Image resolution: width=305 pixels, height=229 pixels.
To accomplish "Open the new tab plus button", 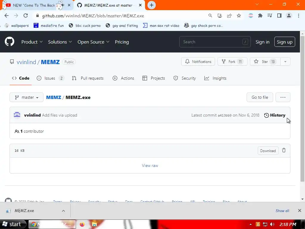I will (x=152, y=5).
